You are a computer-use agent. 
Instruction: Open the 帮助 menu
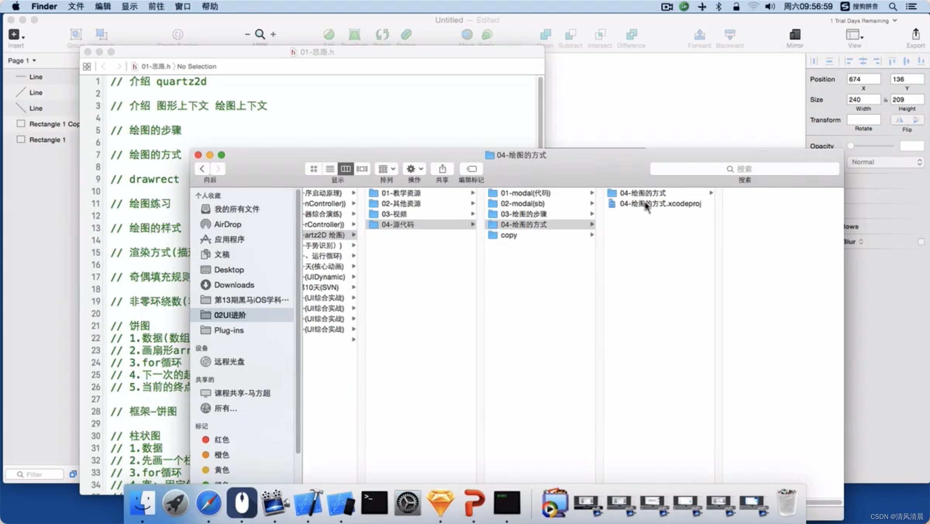pyautogui.click(x=210, y=7)
